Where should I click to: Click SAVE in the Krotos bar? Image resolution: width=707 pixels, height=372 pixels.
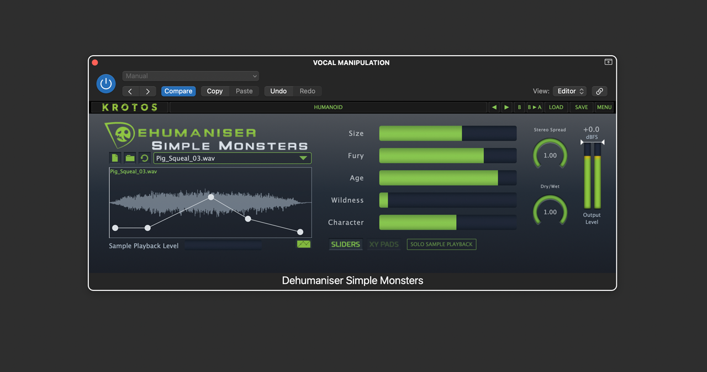click(582, 107)
